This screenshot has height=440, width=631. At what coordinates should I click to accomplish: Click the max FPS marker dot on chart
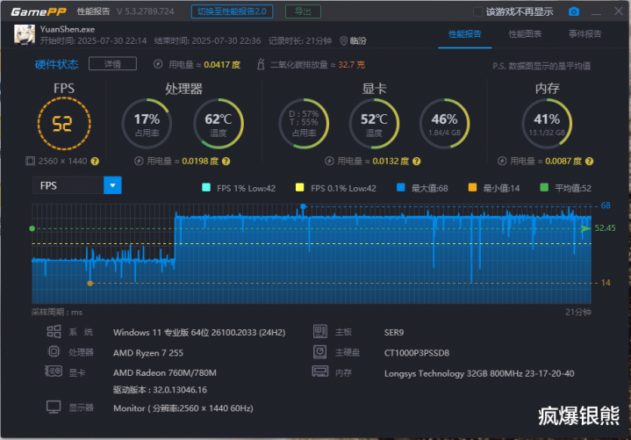click(x=303, y=206)
